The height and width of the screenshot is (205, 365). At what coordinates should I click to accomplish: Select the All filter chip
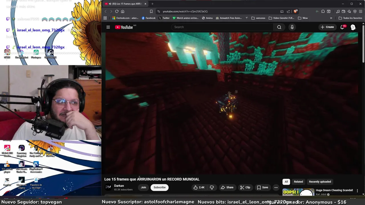(x=286, y=182)
